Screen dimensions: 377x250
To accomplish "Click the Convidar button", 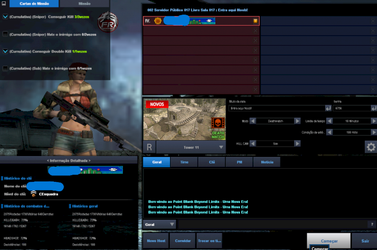I will tap(183, 241).
